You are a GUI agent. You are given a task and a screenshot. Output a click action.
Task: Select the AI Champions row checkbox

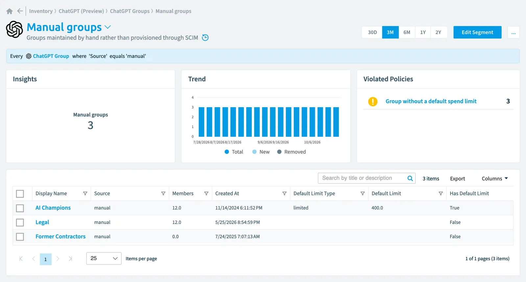point(20,208)
